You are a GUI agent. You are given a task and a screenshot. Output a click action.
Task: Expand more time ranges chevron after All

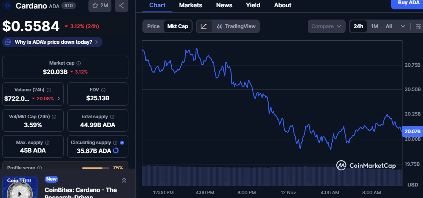(x=403, y=26)
